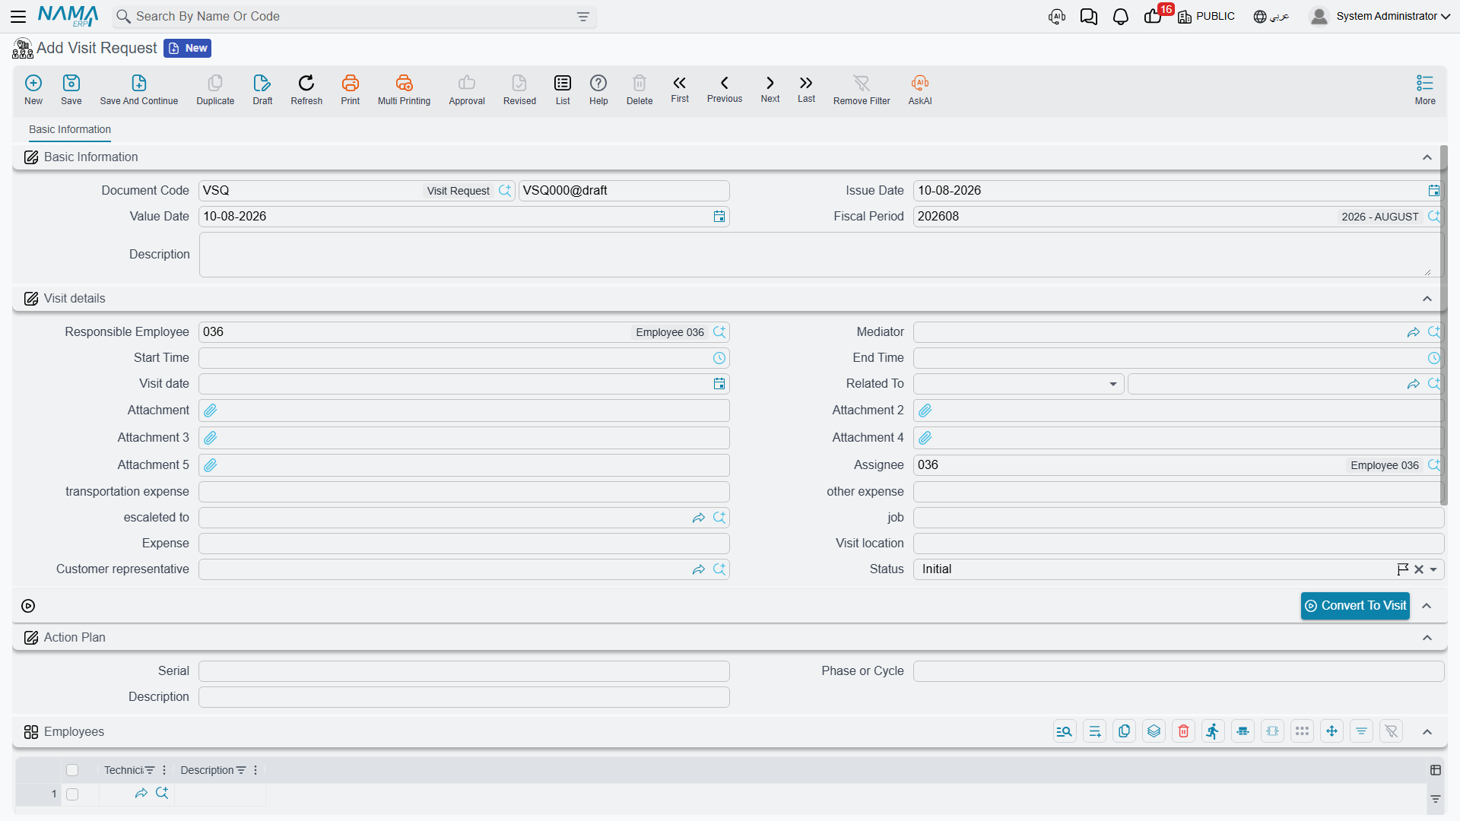Delete row icon in Employees toolbar
This screenshot has height=821, width=1460.
(1183, 731)
